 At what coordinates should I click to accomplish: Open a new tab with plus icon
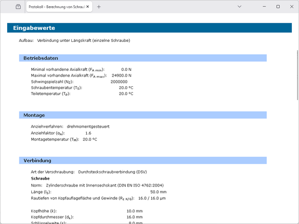tap(99, 7)
